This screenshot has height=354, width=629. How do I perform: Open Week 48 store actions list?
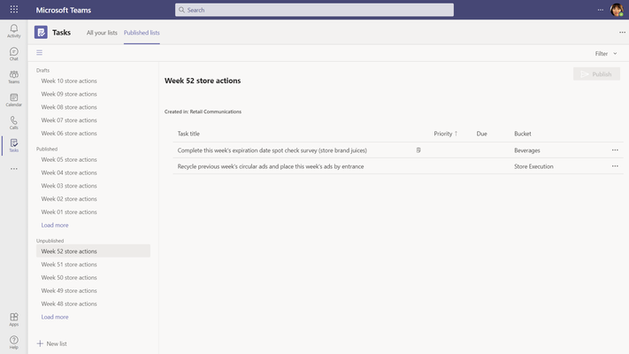click(x=69, y=304)
